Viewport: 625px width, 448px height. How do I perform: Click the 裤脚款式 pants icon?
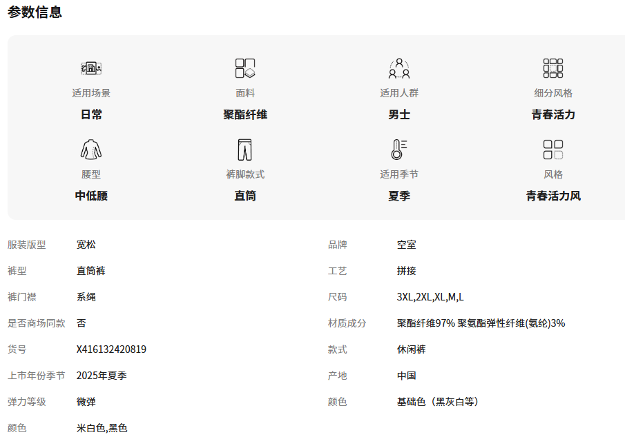coord(245,150)
